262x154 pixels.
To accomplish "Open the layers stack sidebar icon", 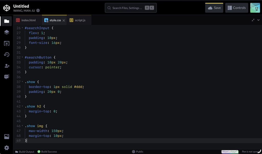I will pyautogui.click(x=6, y=32).
